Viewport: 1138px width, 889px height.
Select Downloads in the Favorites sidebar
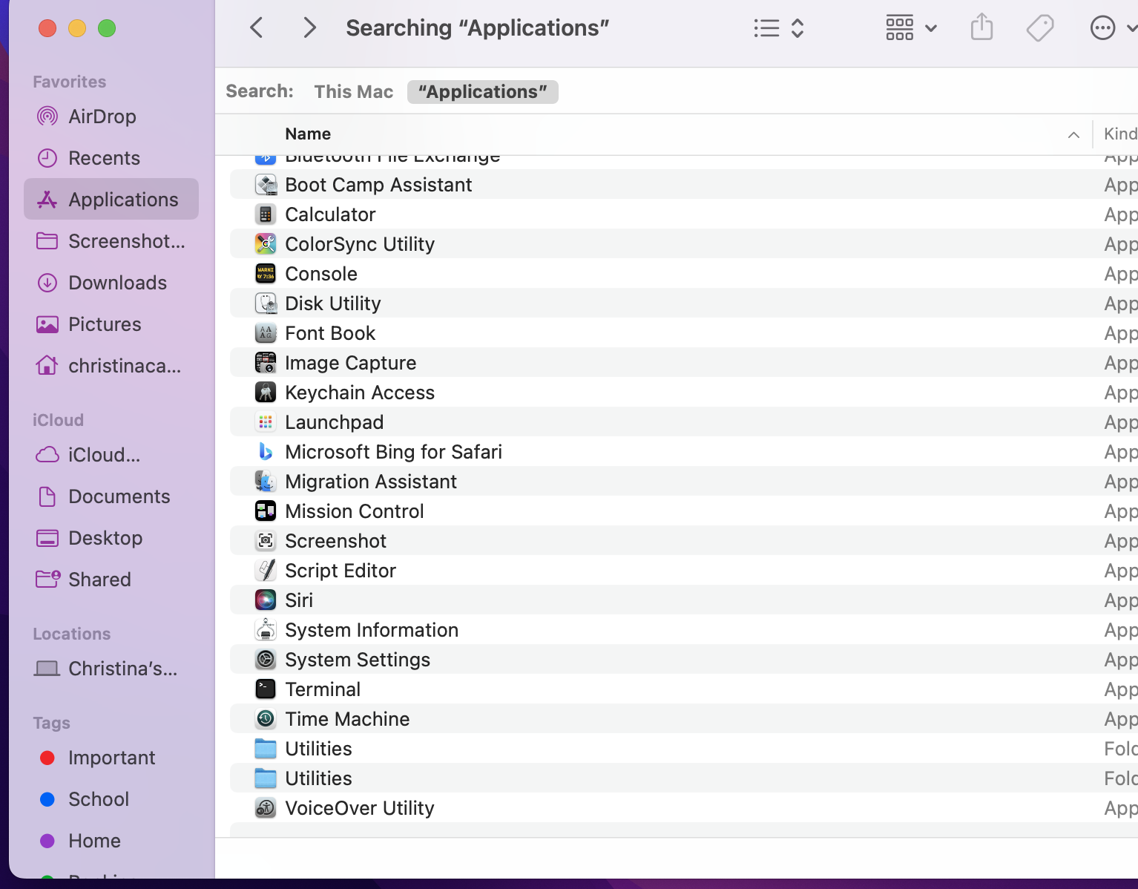pyautogui.click(x=117, y=283)
